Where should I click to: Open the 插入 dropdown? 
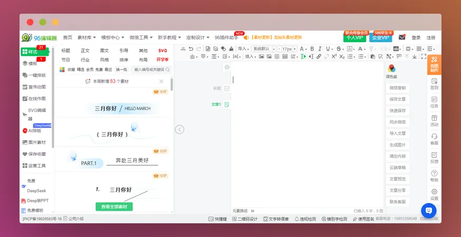(251, 56)
